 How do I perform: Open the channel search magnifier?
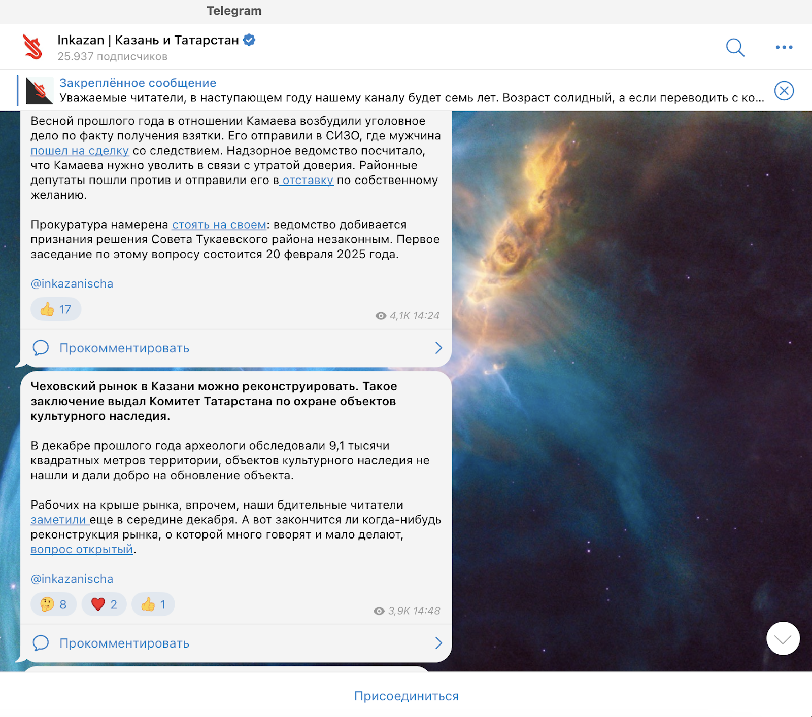click(735, 47)
